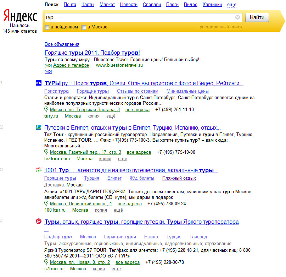Click map pin beside Ленинский просп. address
Screen dimensions: 286x277
tap(46, 203)
